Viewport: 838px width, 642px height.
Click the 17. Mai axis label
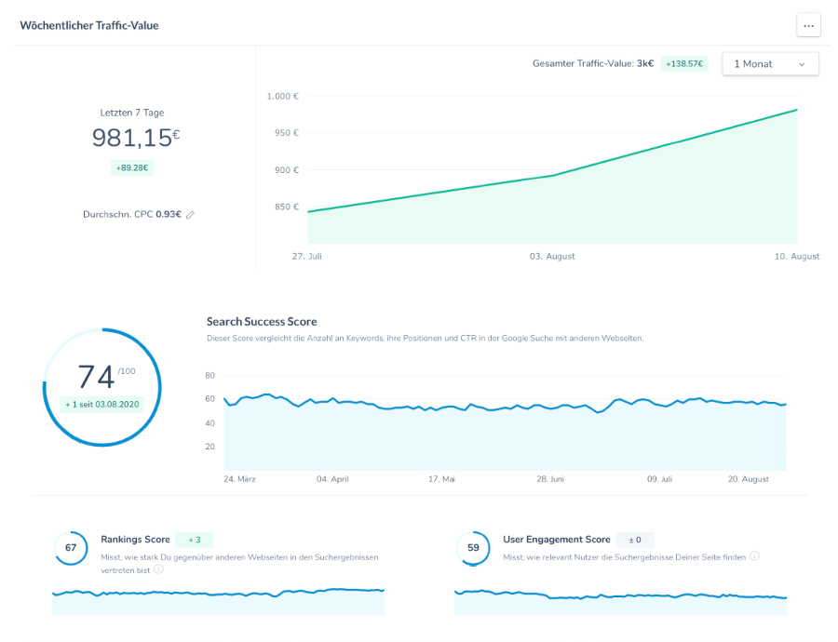[x=441, y=479]
